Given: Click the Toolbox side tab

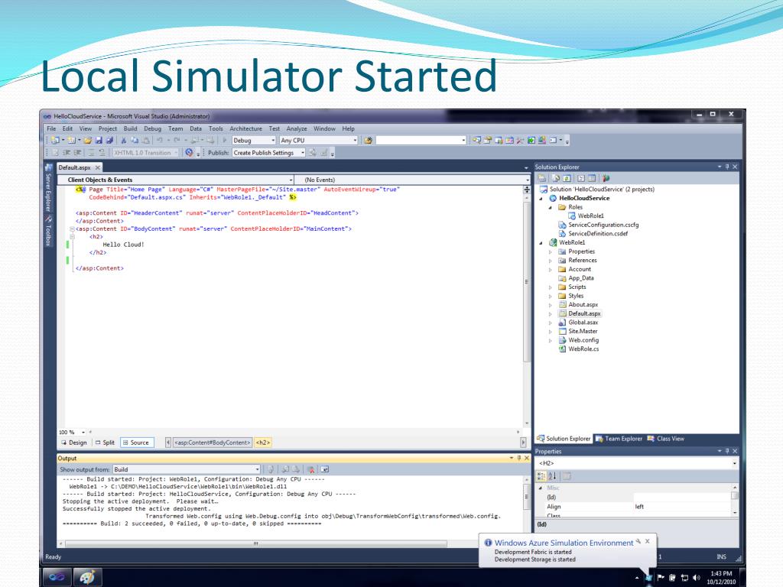Looking at the screenshot, I should 48,231.
